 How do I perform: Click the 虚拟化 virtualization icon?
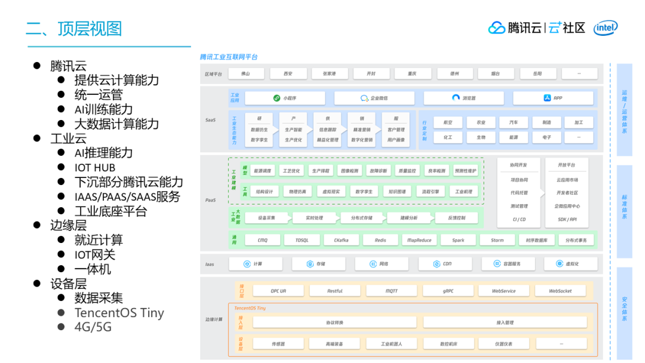pyautogui.click(x=560, y=263)
